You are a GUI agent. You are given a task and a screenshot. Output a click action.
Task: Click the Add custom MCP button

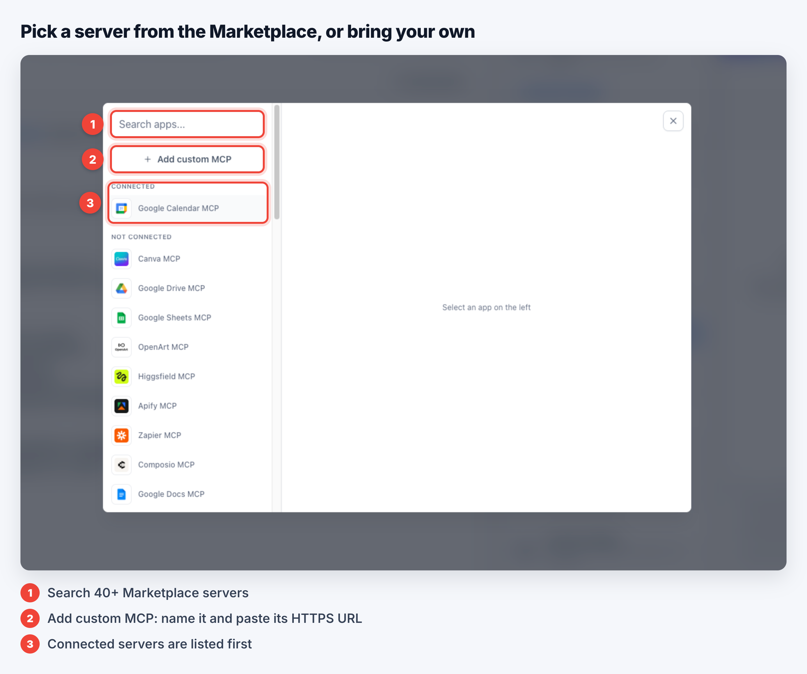[x=187, y=159]
